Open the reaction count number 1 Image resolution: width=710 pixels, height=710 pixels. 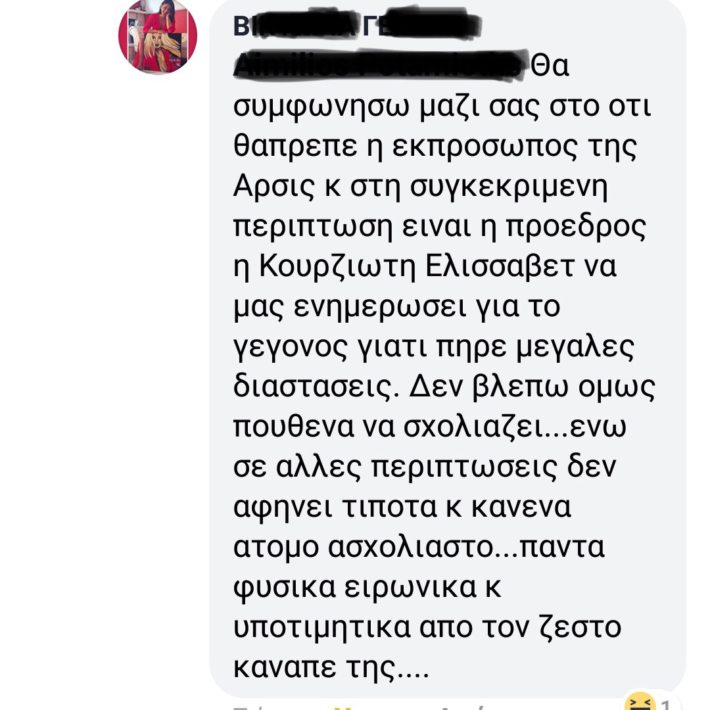(665, 705)
